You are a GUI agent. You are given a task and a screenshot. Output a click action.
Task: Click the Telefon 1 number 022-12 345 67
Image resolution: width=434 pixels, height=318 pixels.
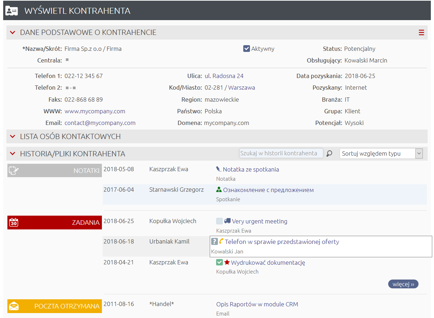84,76
